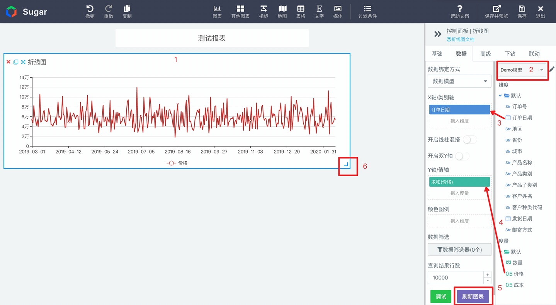The width and height of the screenshot is (556, 305).
Task: Click the 测试报表 report title
Action: point(212,38)
